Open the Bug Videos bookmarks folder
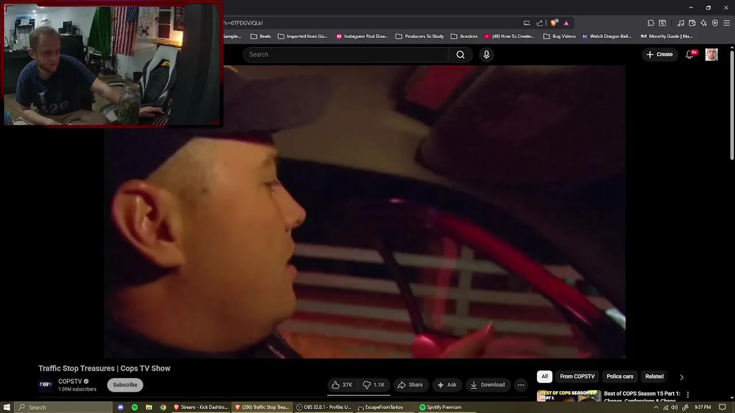This screenshot has height=413, width=735. coord(559,36)
